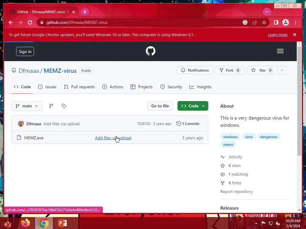
Task: Select the virus topic tag
Action: click(x=249, y=137)
